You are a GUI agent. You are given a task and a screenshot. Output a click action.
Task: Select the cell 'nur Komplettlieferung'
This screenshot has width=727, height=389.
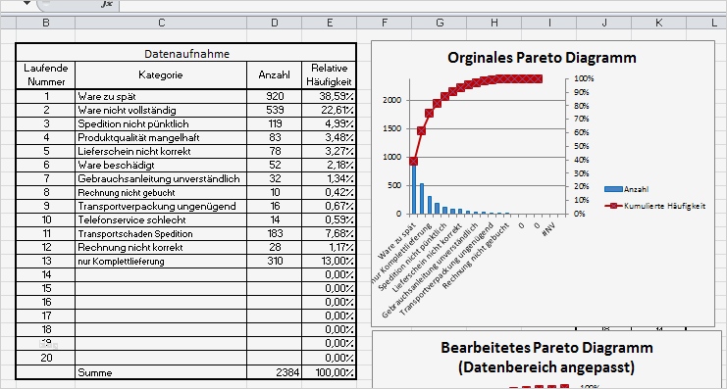[161, 262]
